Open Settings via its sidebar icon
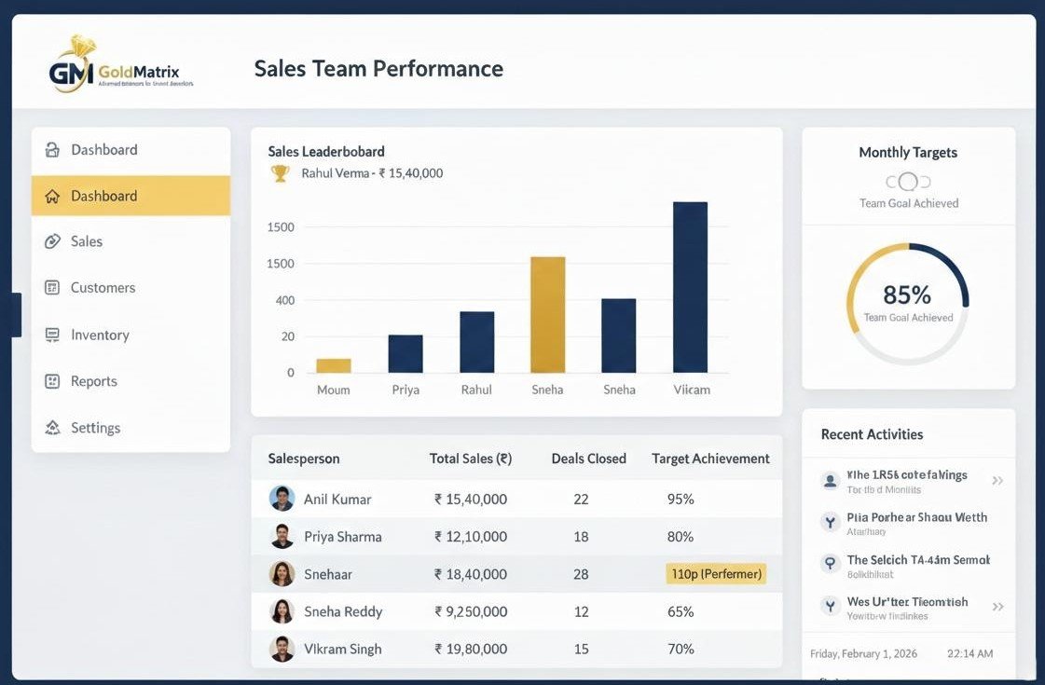 (53, 428)
